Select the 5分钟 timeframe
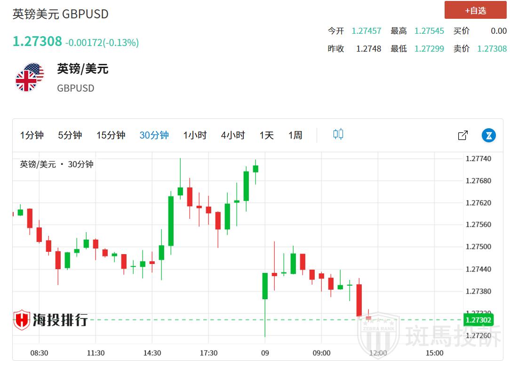Image resolution: width=510 pixels, height=365 pixels. [70, 135]
